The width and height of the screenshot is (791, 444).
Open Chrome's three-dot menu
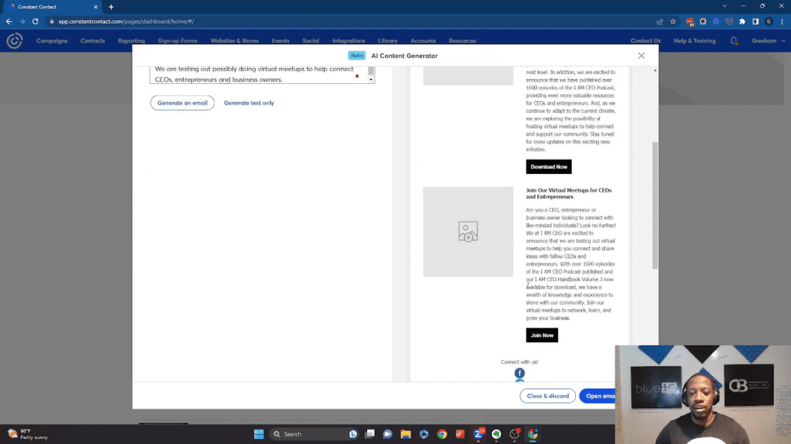[x=782, y=21]
